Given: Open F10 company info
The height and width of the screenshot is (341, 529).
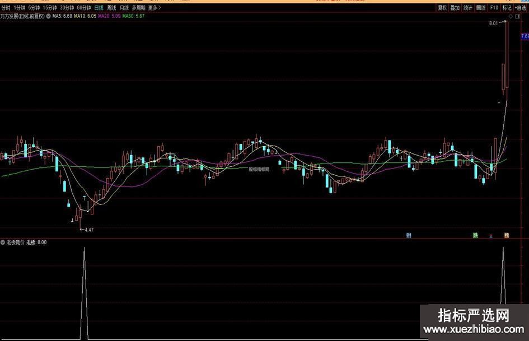Looking at the screenshot, I should pyautogui.click(x=494, y=7).
